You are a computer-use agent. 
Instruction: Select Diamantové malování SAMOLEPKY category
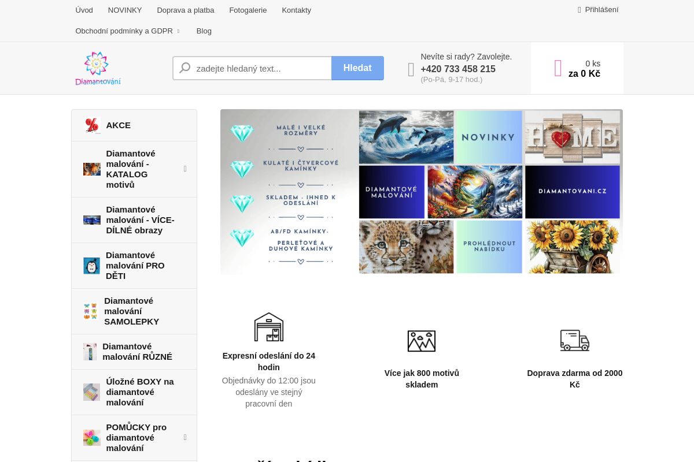click(x=131, y=311)
